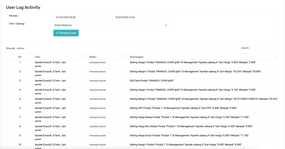The image size is (285, 149).
Task: Click the Setting Harga Non Resep entry
Action: [191, 126]
